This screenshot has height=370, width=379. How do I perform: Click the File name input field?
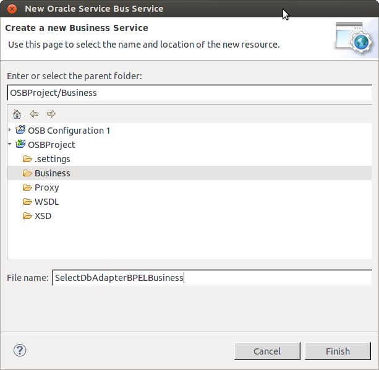pyautogui.click(x=211, y=278)
